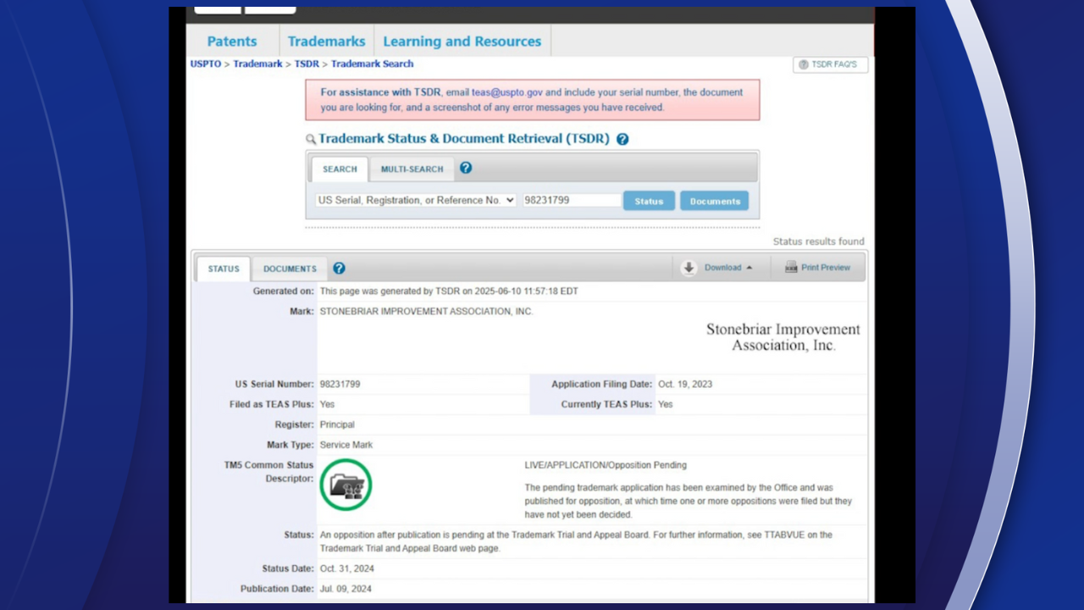
Task: Click the Print Preview printer icon
Action: (x=791, y=268)
